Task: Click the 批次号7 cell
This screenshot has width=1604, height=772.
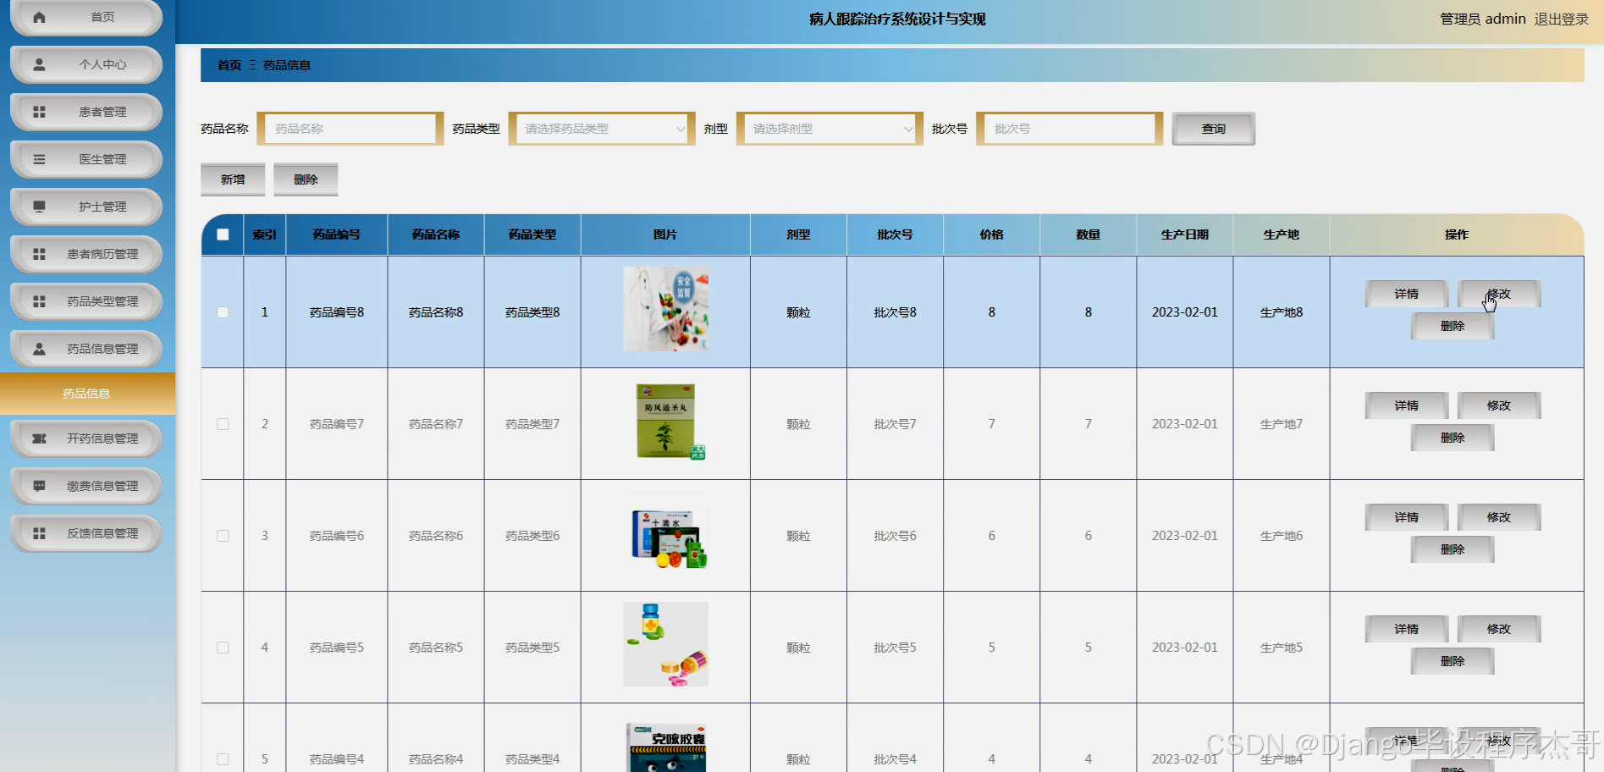Action: click(x=896, y=424)
